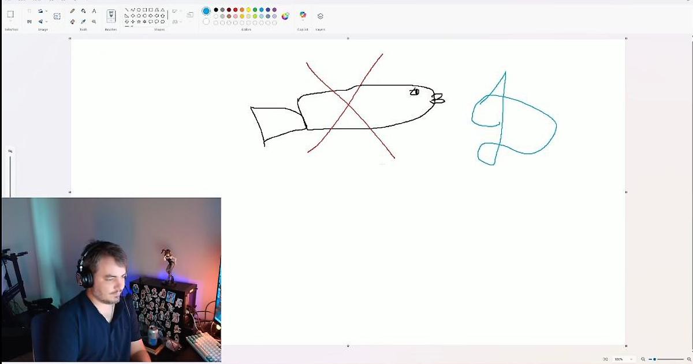Click the zoom out button
The image size is (693, 364).
(643, 359)
